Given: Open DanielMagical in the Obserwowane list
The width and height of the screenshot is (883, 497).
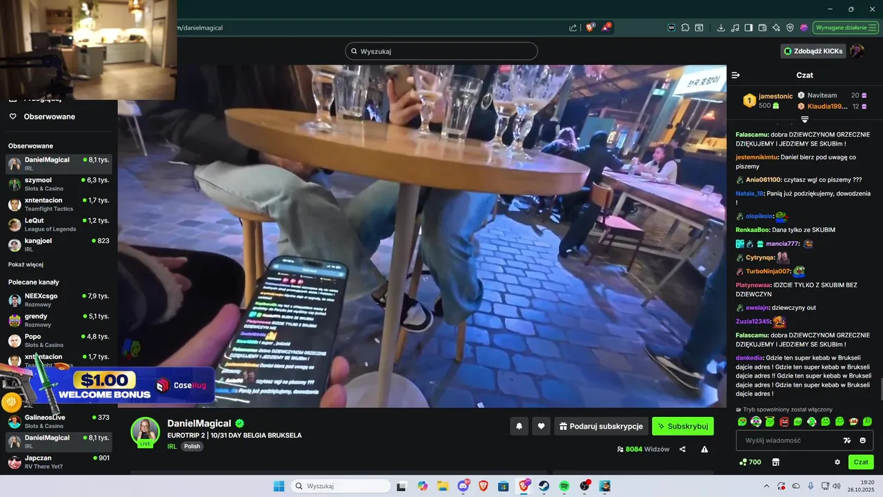Looking at the screenshot, I should click(x=59, y=164).
